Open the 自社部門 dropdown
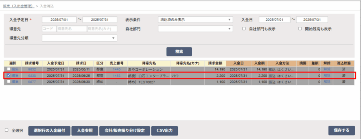 [195, 29]
